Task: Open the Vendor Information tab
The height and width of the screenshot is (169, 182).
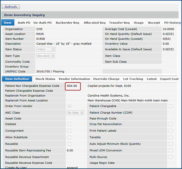Action: [x=74, y=79]
